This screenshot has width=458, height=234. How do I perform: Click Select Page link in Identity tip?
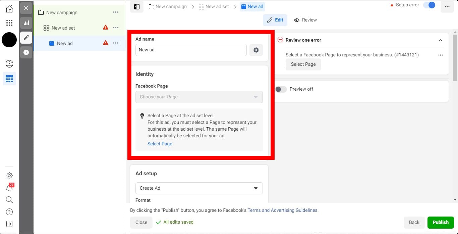click(x=160, y=144)
